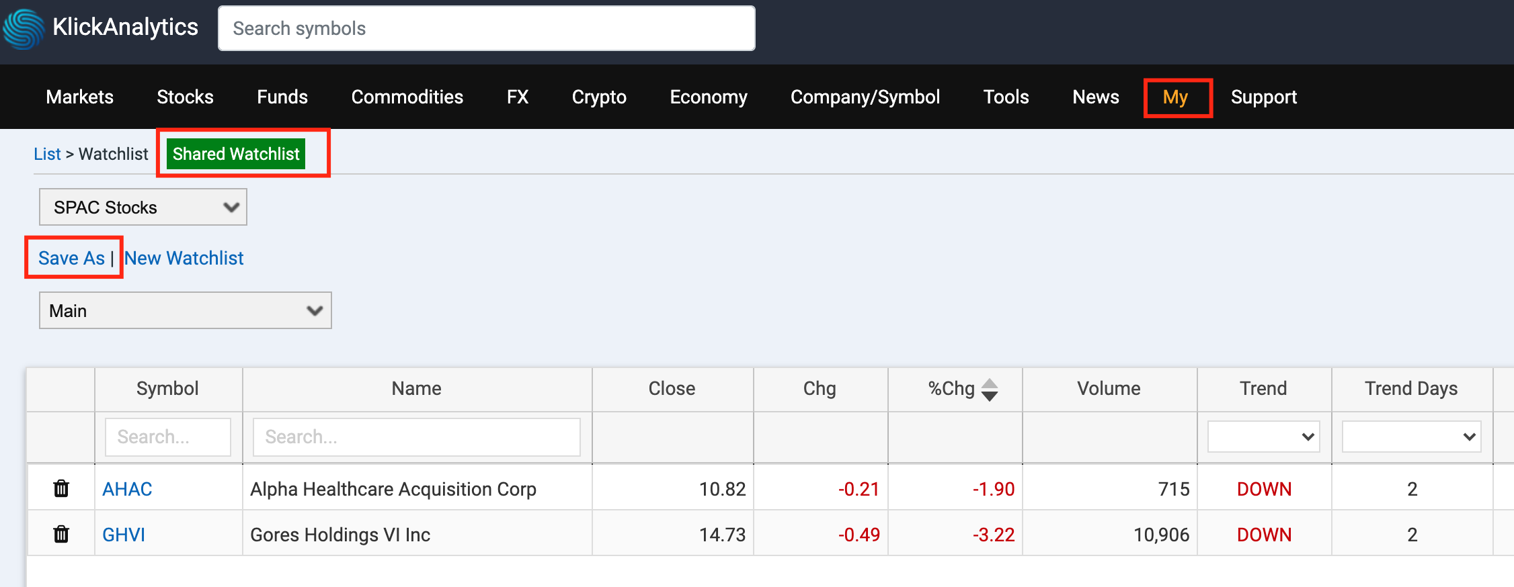Screen dimensions: 1514x587
Task: Open the Support menu
Action: [x=1264, y=97]
